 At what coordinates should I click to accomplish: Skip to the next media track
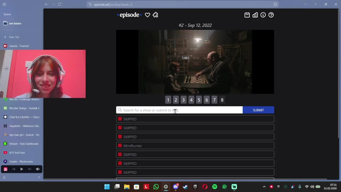click(x=30, y=169)
